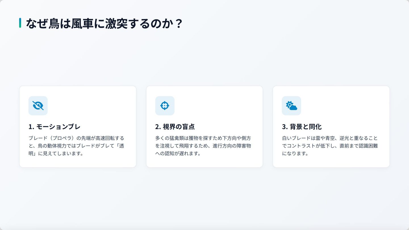This screenshot has height=230, width=409.
Task: Click the raptor blind spot description text
Action: pyautogui.click(x=203, y=146)
